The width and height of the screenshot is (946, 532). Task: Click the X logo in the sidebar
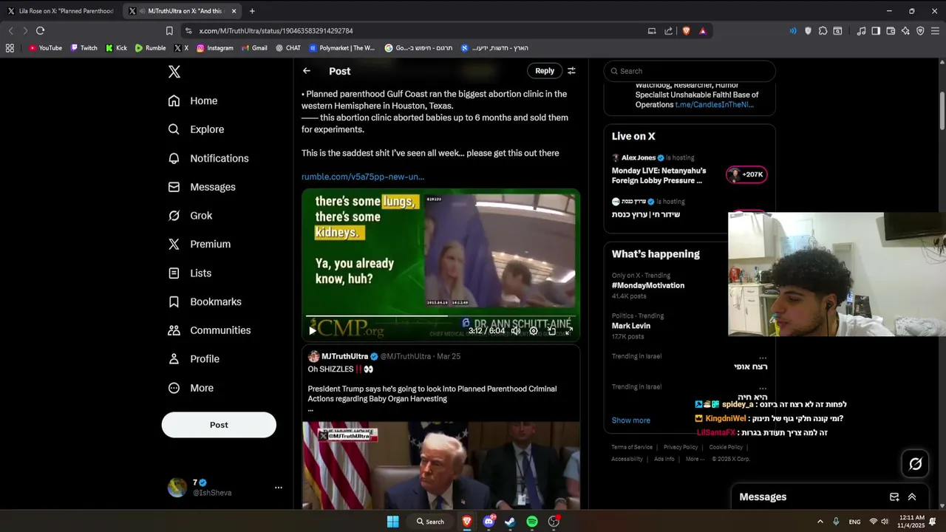tap(174, 72)
